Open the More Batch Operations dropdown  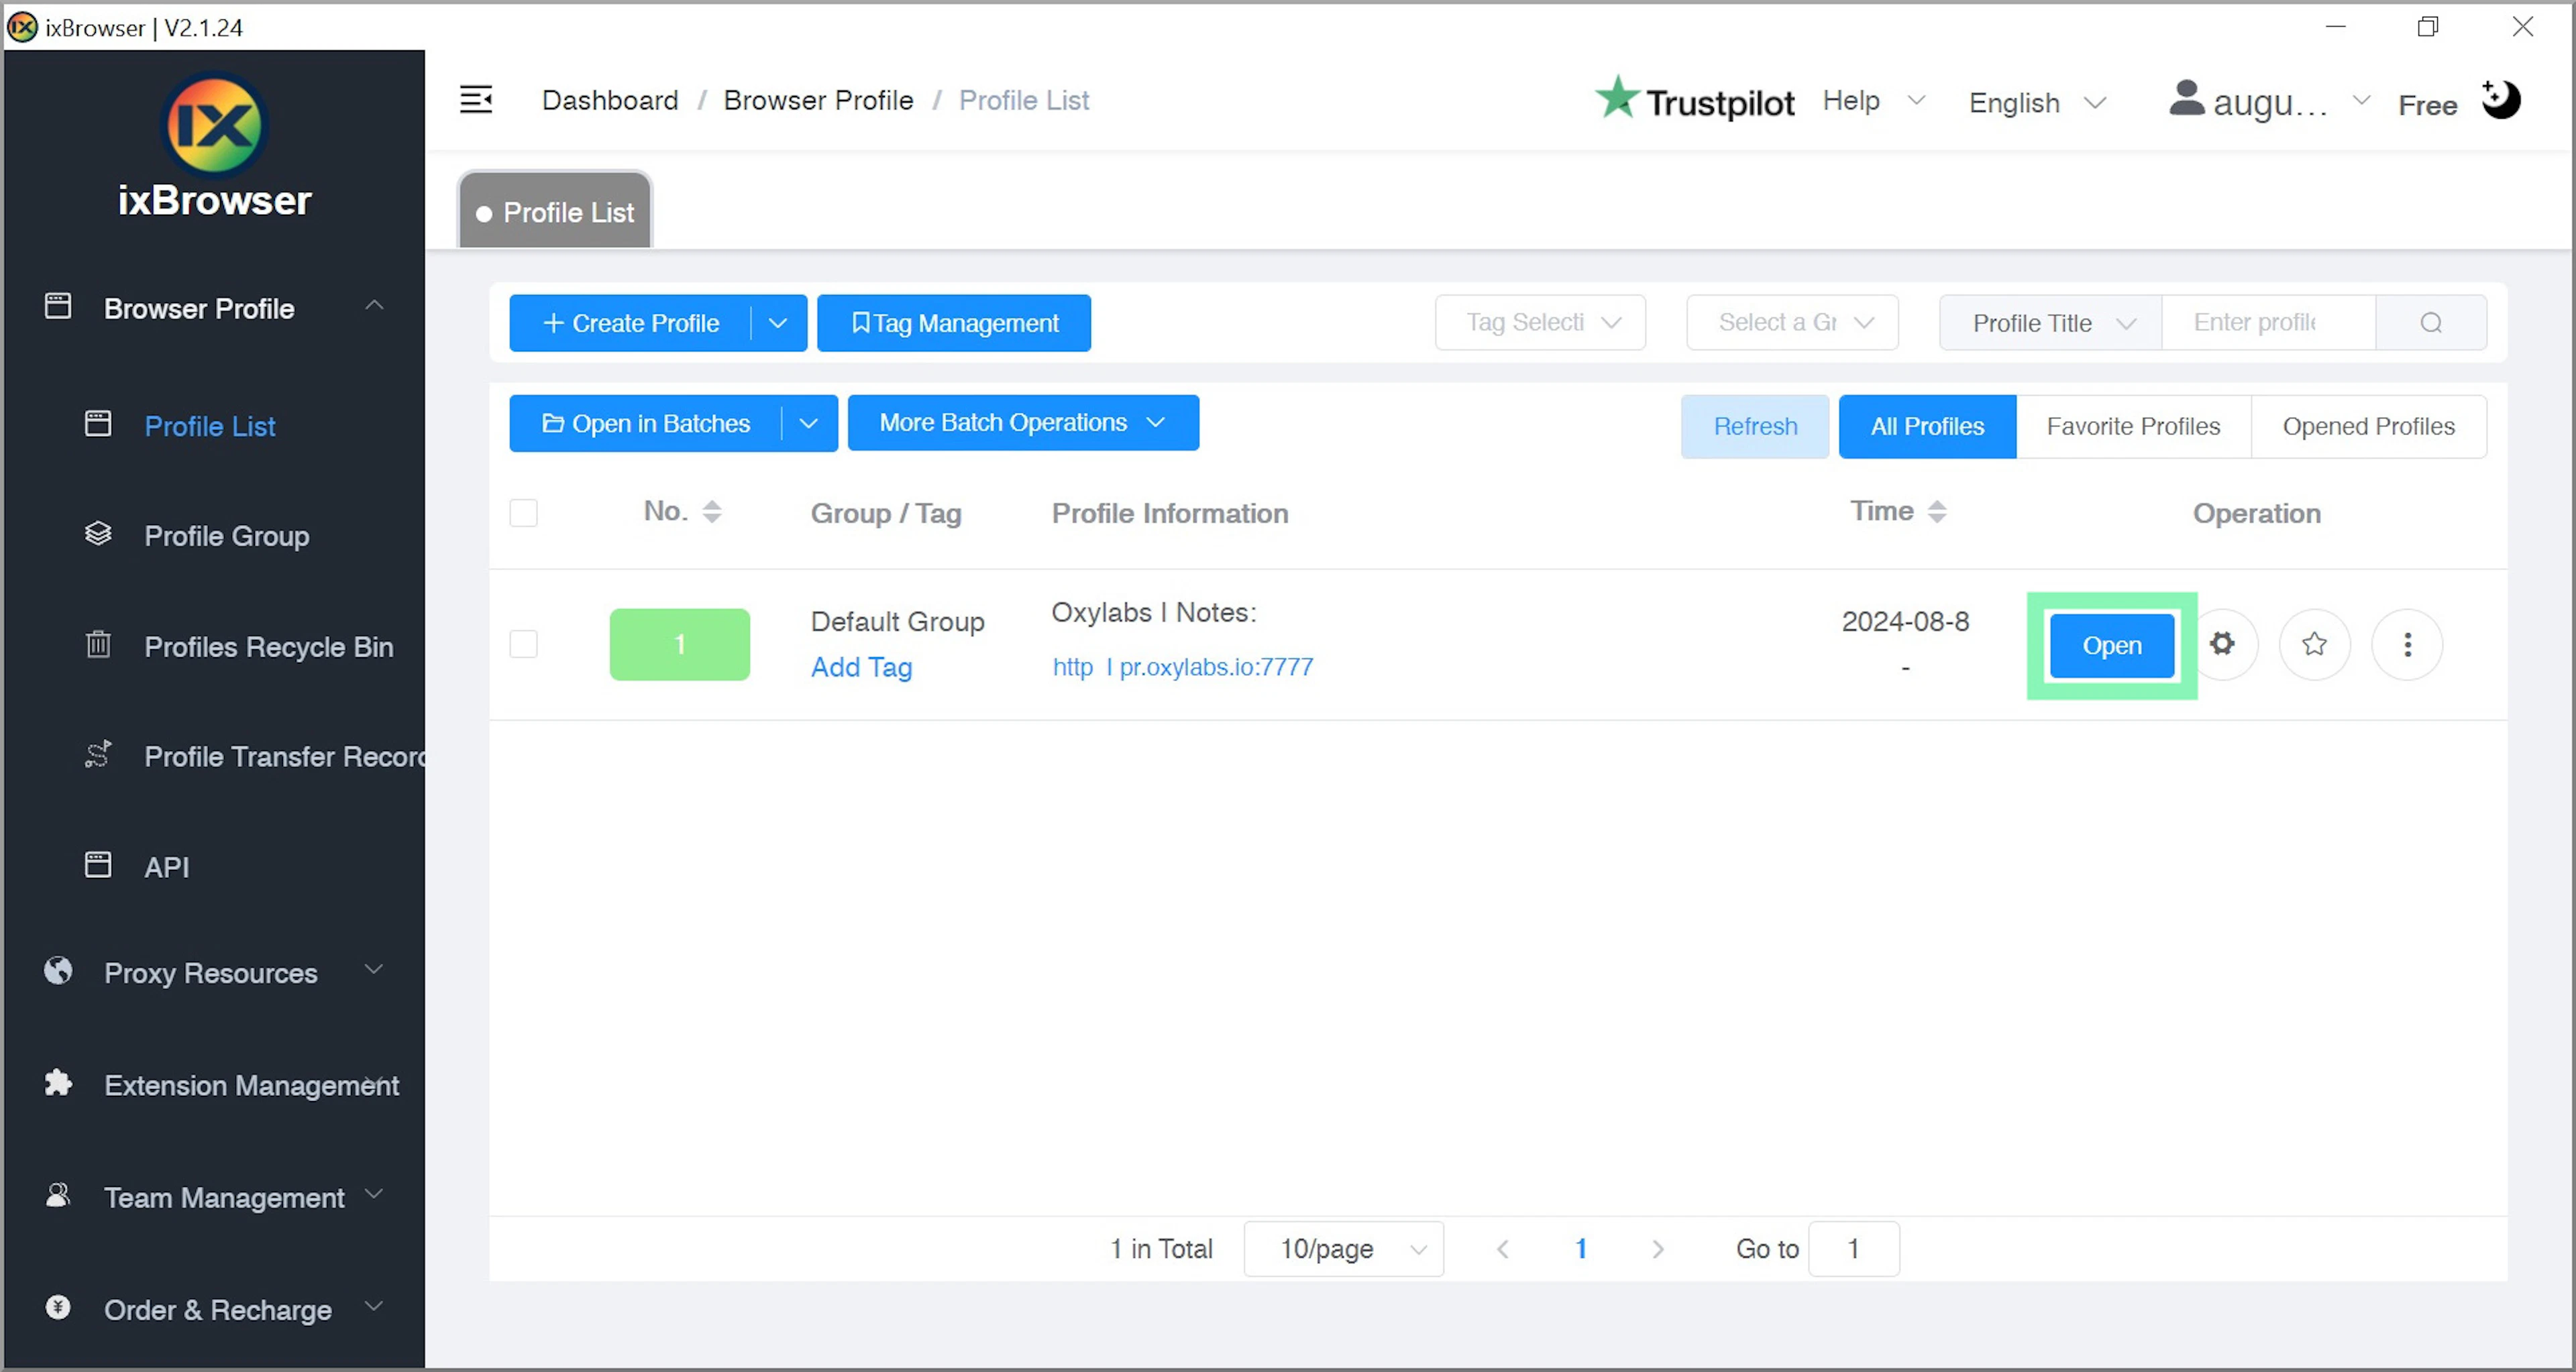[1023, 422]
